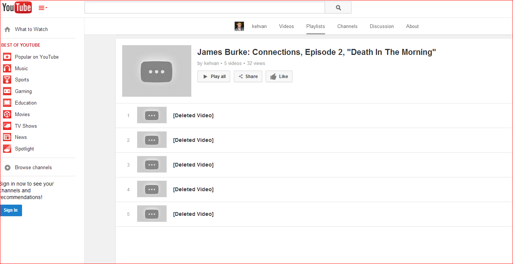Open the guide menu dropdown beside logo

(43, 8)
